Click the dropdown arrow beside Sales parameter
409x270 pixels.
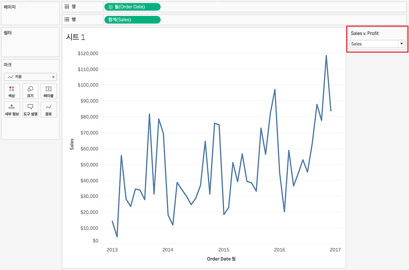(402, 44)
